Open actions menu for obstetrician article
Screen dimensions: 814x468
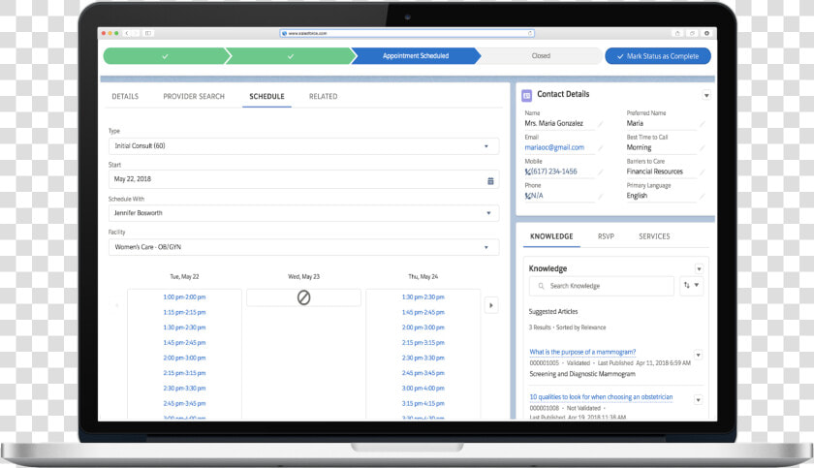pos(699,400)
